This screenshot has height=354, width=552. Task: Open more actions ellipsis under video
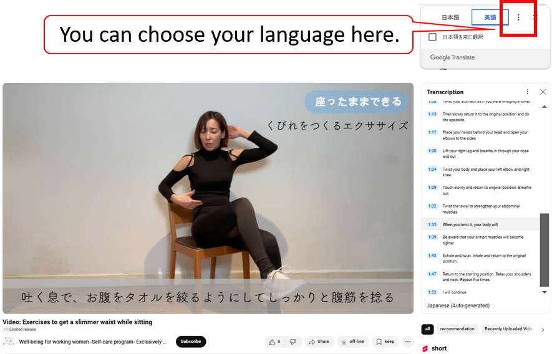coord(408,342)
